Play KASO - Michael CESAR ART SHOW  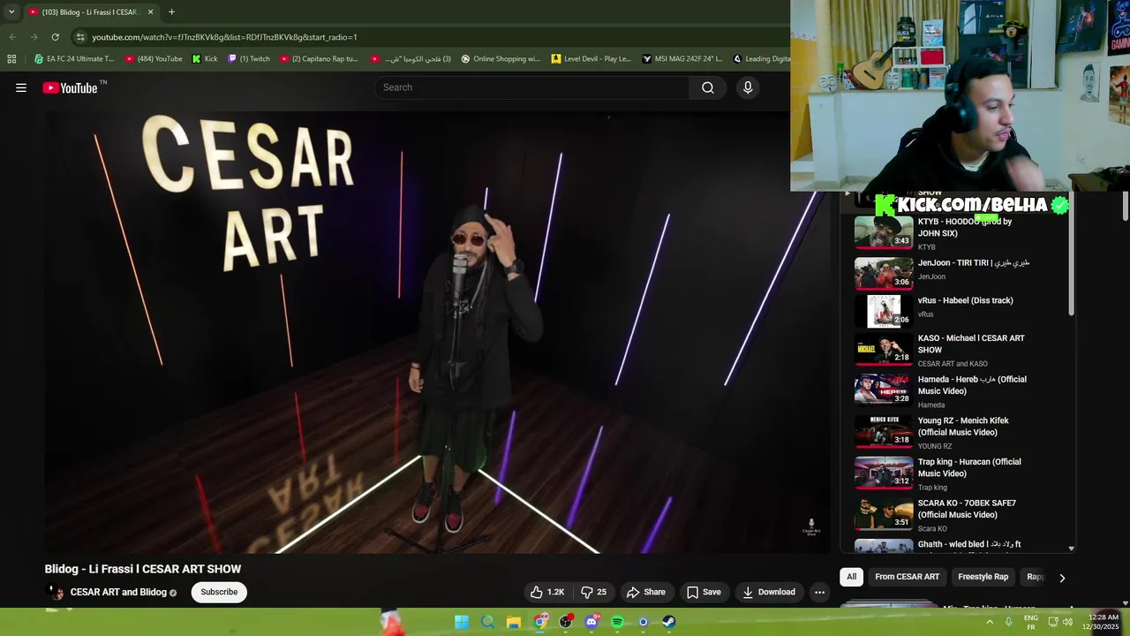(x=957, y=350)
